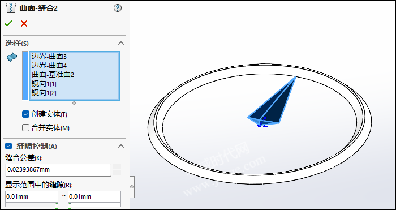Cancel the feature with the red X
The image size is (396, 210).
pos(24,24)
